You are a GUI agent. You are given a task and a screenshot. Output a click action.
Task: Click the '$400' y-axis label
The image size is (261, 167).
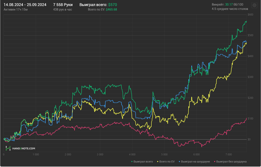click(250, 56)
